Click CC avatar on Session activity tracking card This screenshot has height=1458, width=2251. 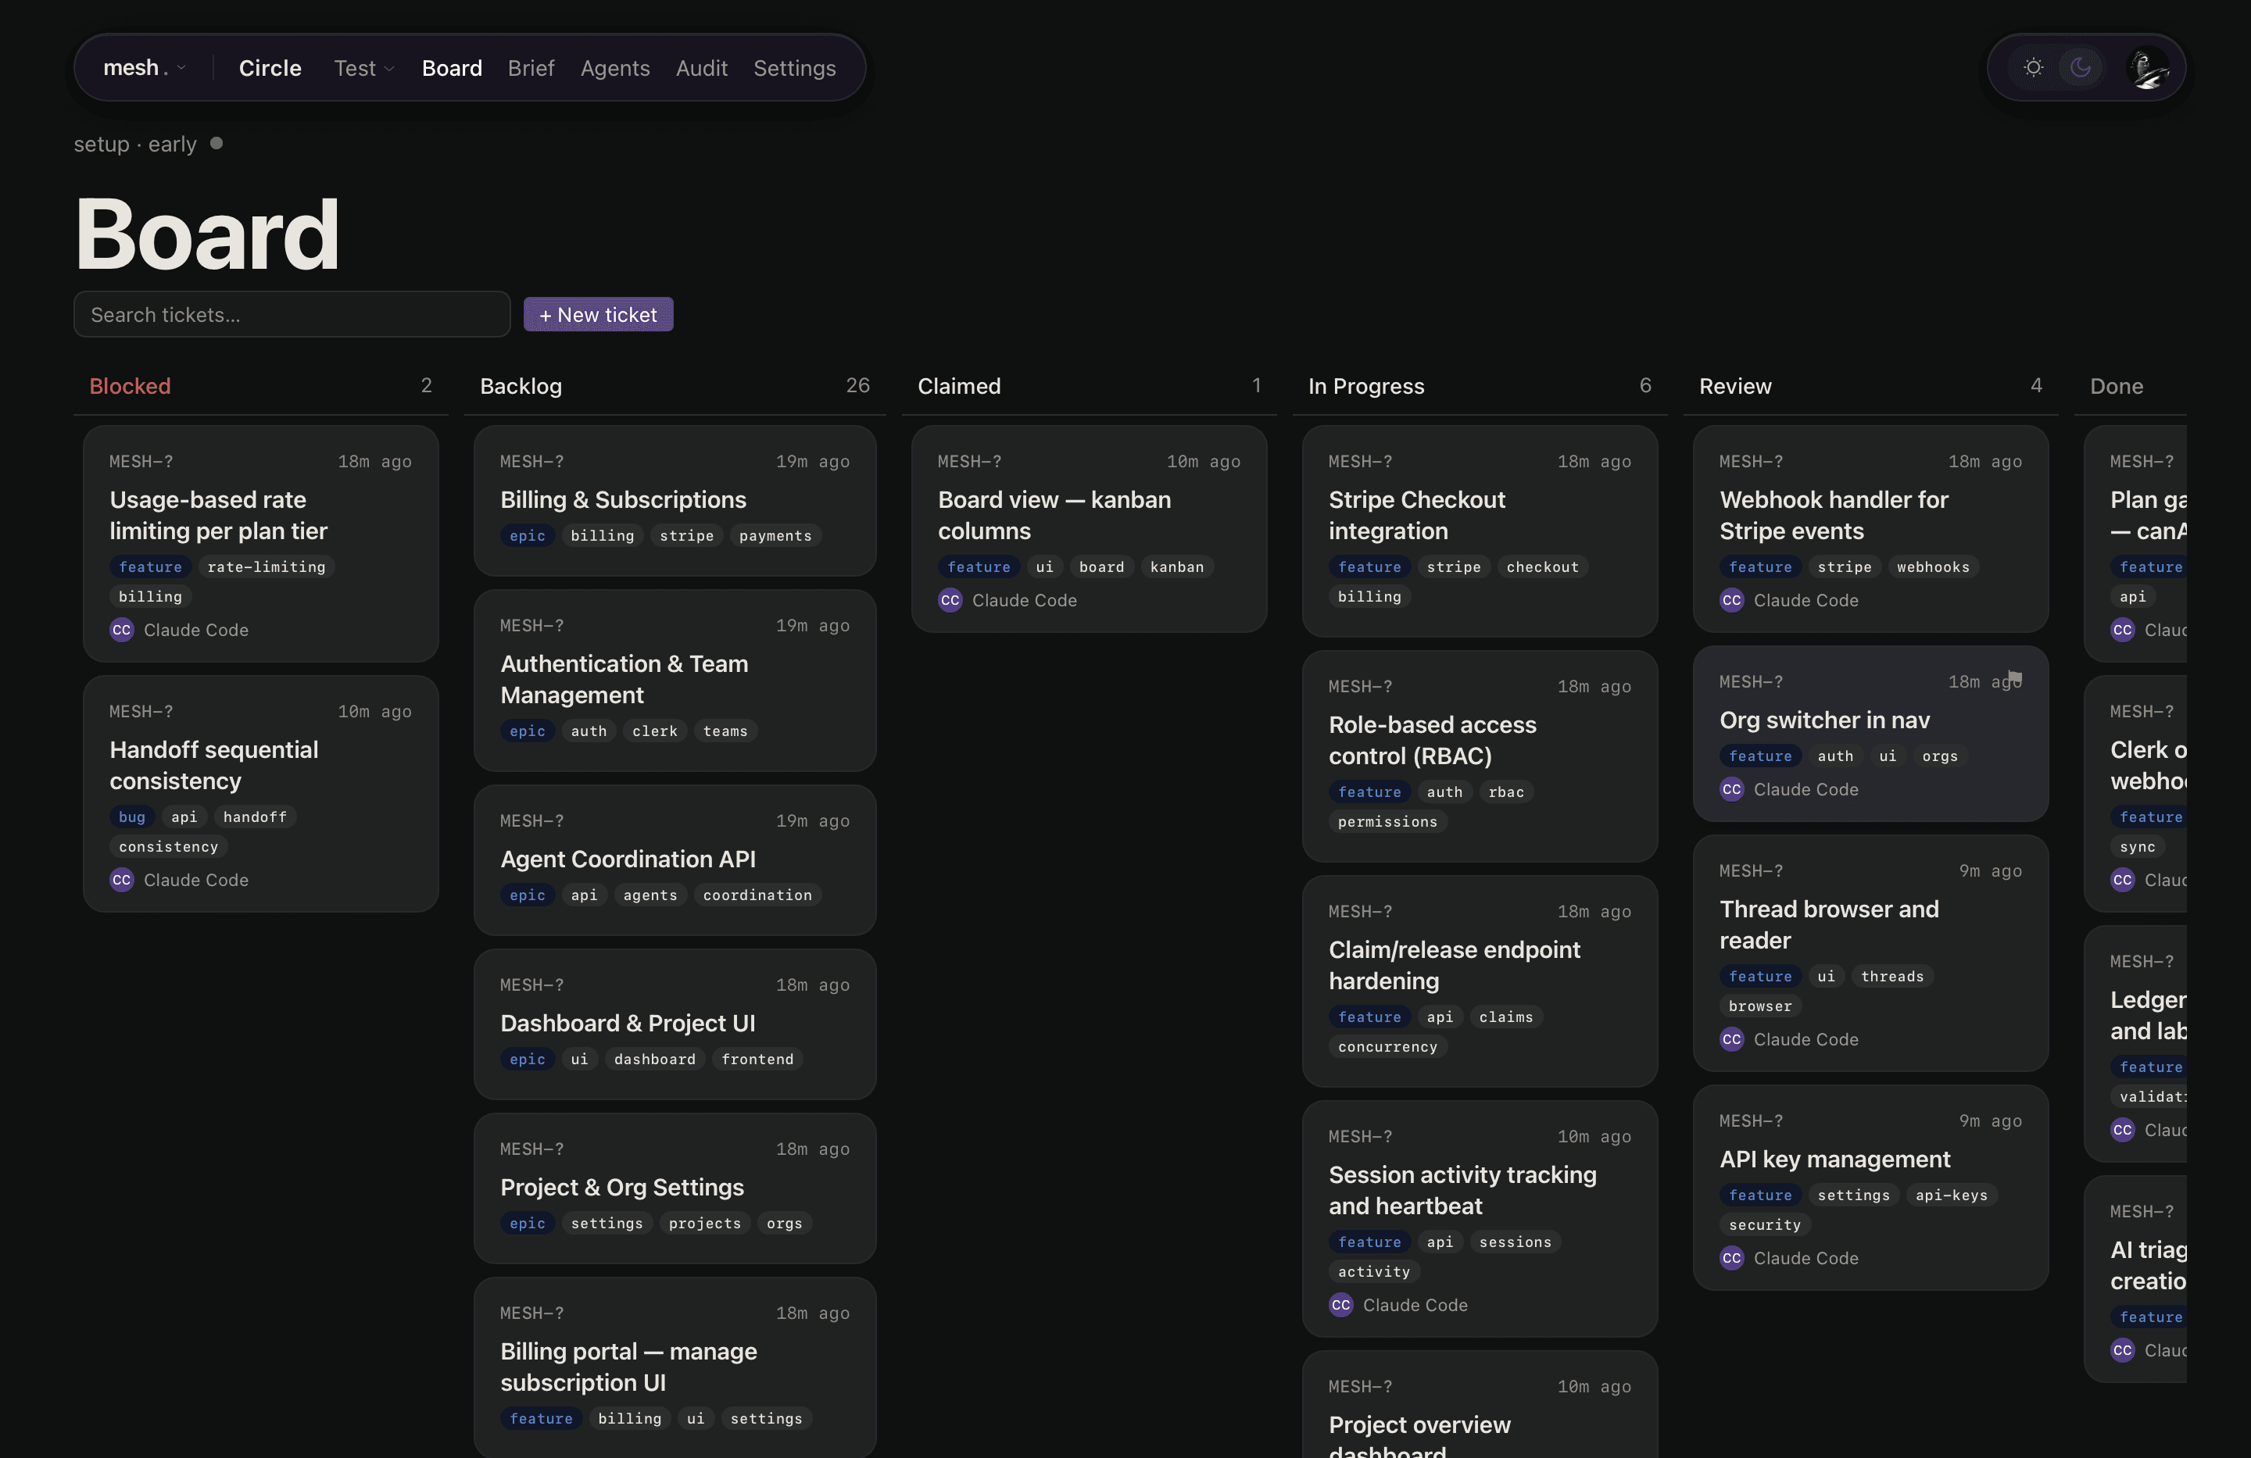[1340, 1305]
